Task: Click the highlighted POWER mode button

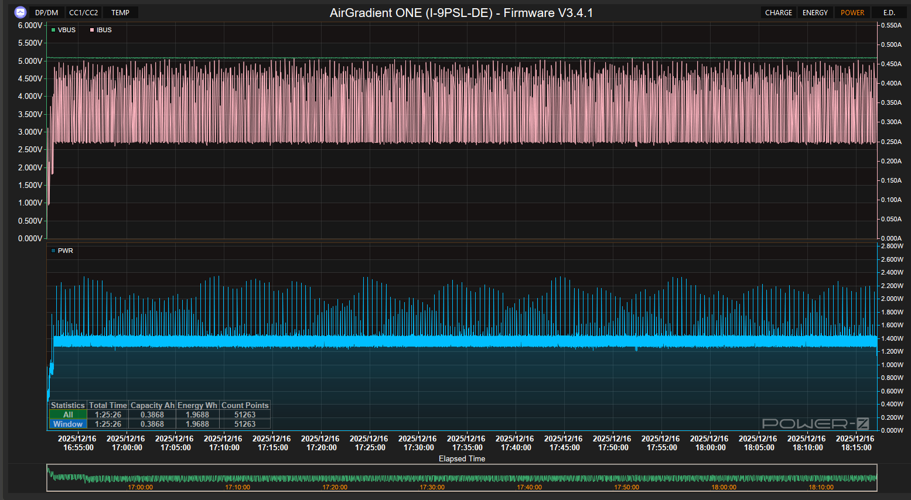Action: [852, 12]
